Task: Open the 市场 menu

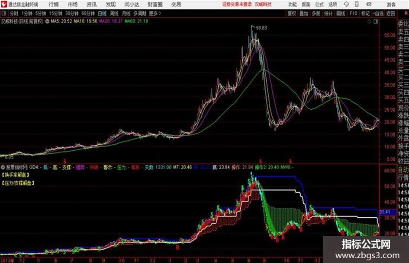Action: [73, 4]
